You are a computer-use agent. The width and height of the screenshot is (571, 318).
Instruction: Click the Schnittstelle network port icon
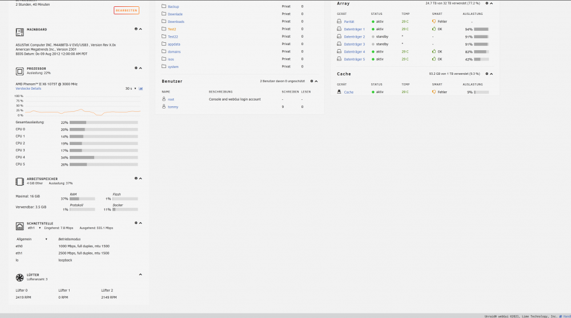pyautogui.click(x=19, y=226)
